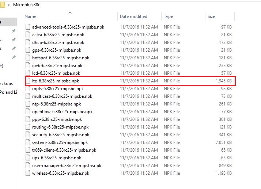Viewport: 261px width, 189px height.
Task: Select file advanced-tools-6.38rc25-mipsbe.npk by its name
Action: [x=68, y=27]
